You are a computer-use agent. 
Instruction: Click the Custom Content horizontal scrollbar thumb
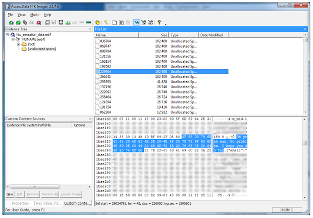pyautogui.click(x=35, y=187)
